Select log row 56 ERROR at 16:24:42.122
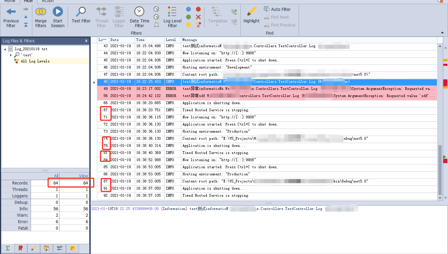The height and width of the screenshot is (254, 448). [x=267, y=96]
